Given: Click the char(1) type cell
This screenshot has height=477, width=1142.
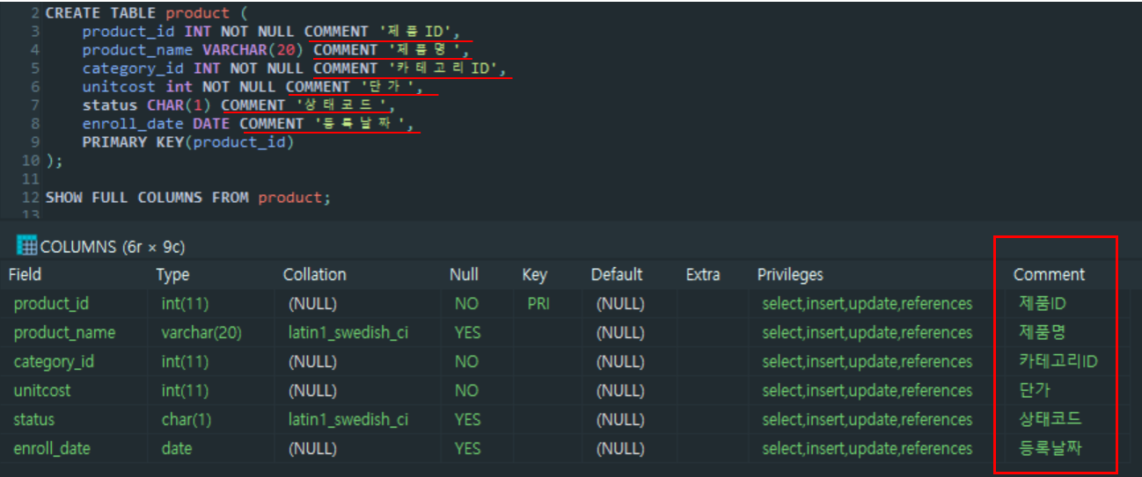Looking at the screenshot, I should pyautogui.click(x=187, y=420).
